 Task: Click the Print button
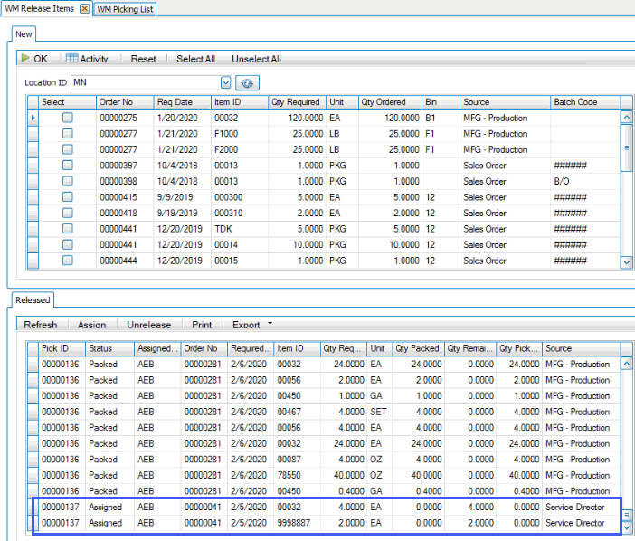(202, 325)
